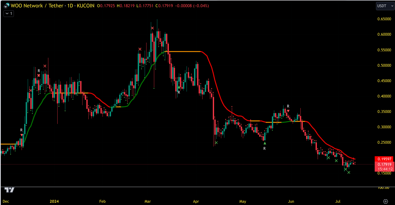Click the 1D interval in the chart title
Screen dimensions: 395x205
pos(70,6)
